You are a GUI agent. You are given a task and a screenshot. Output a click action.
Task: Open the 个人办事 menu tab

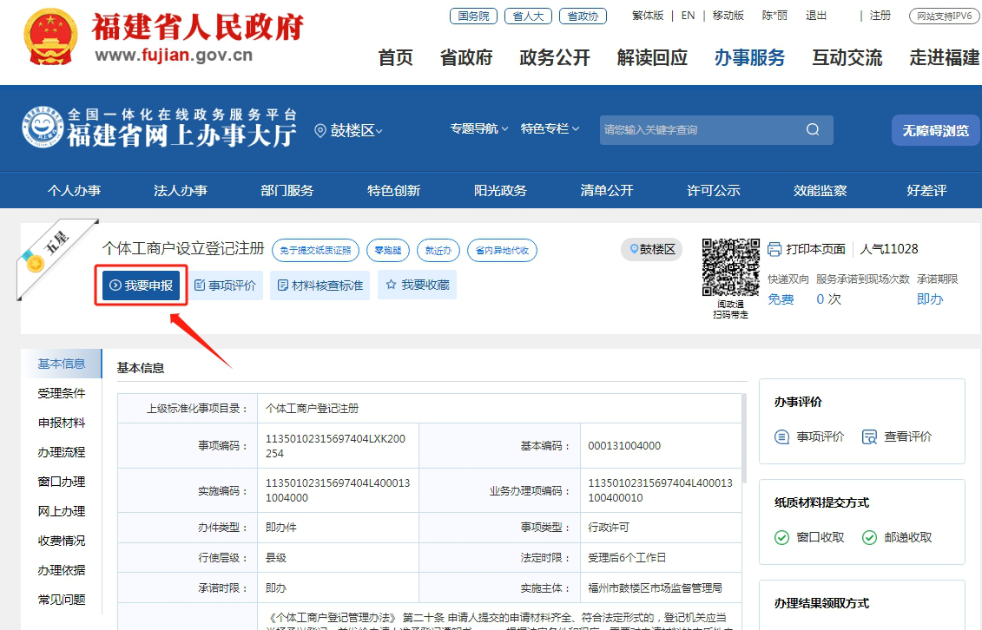click(x=74, y=191)
